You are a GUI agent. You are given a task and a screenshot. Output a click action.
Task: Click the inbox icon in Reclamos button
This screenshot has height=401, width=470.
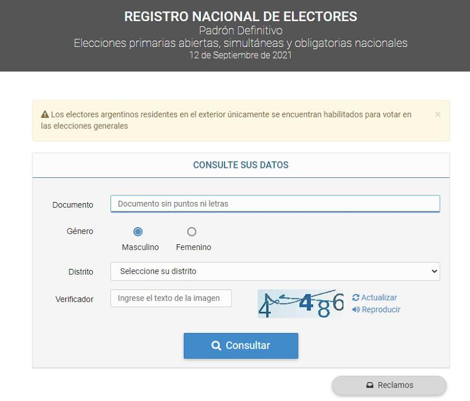(x=370, y=385)
